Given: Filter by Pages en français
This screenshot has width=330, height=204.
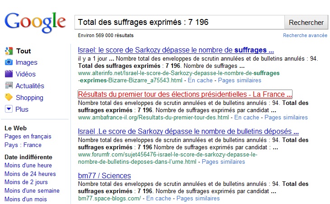Looking at the screenshot, I should [28, 137].
